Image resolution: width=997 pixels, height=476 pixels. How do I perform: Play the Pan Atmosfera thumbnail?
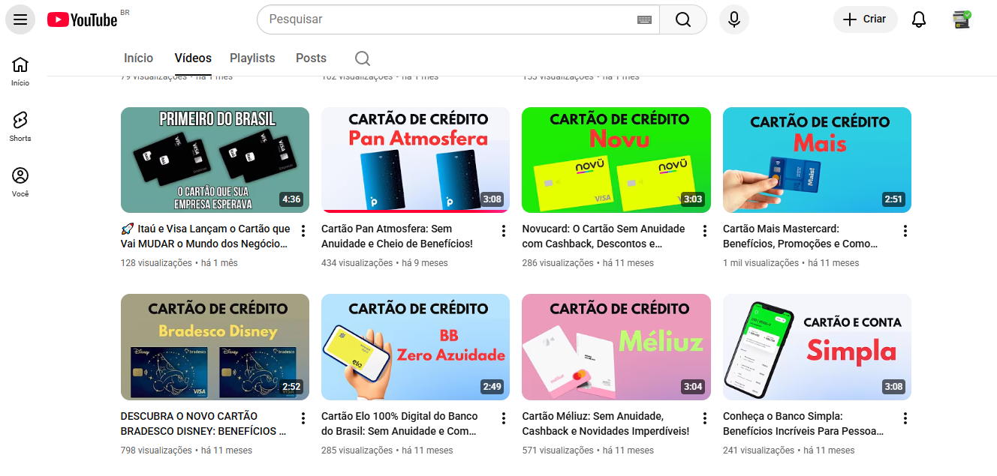pos(415,160)
